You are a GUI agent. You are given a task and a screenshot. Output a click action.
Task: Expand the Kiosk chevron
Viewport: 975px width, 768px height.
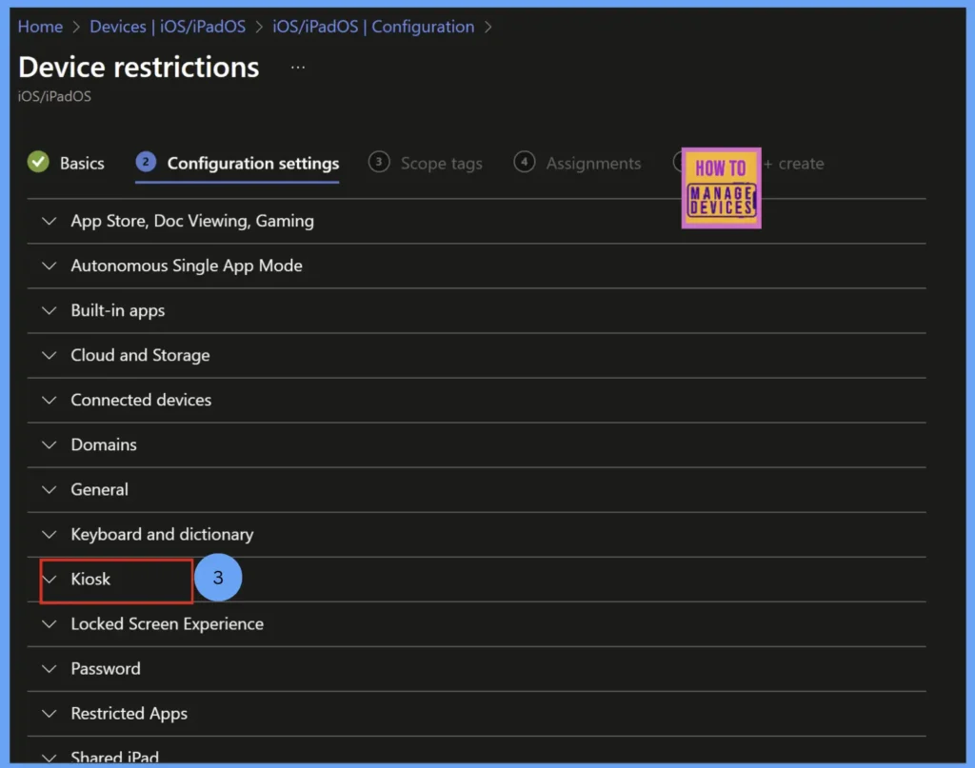point(50,580)
